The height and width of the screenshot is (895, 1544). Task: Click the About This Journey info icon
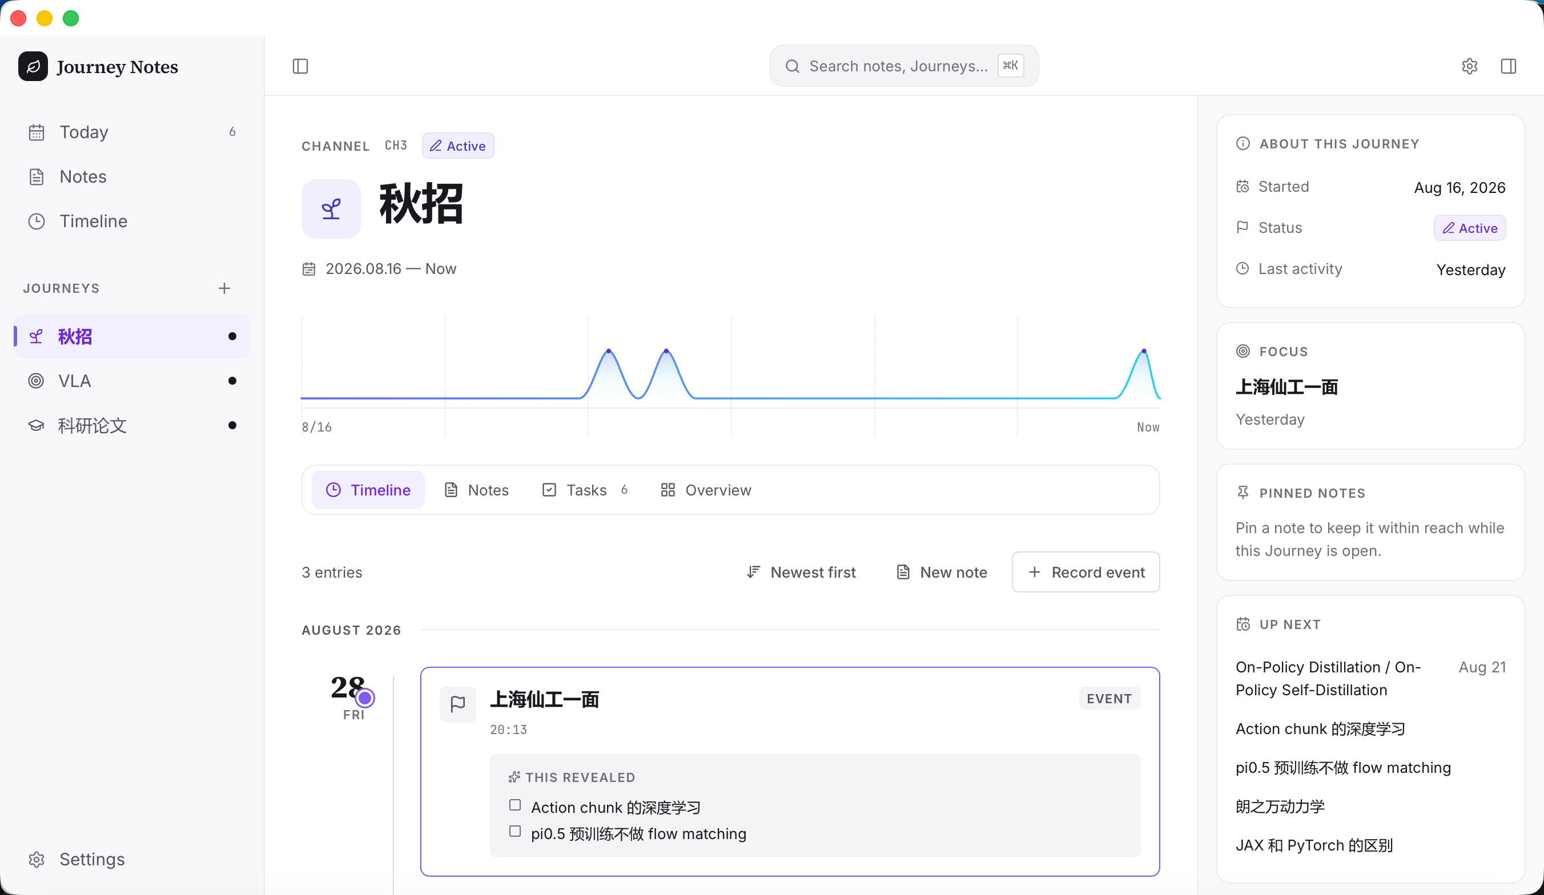[x=1243, y=143]
